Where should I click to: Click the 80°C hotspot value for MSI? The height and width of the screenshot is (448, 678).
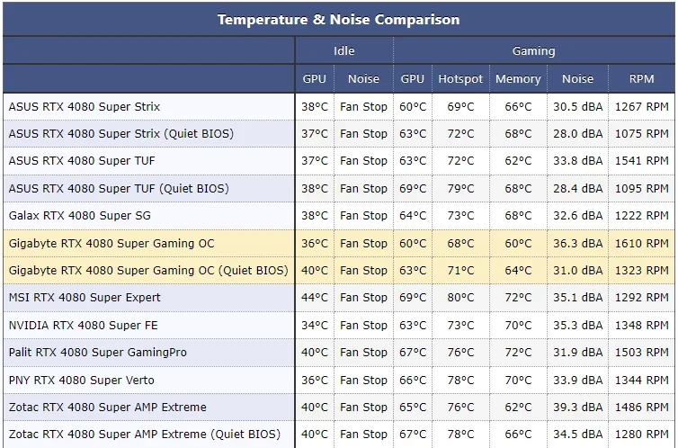tap(460, 298)
